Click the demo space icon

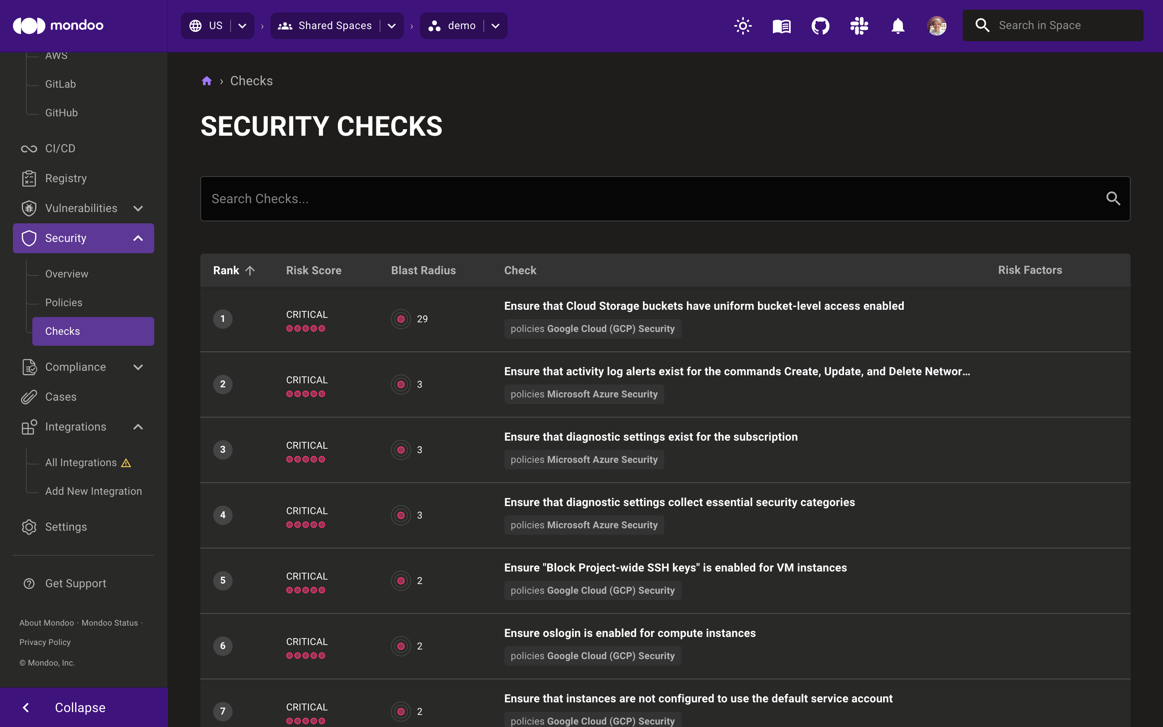coord(435,25)
